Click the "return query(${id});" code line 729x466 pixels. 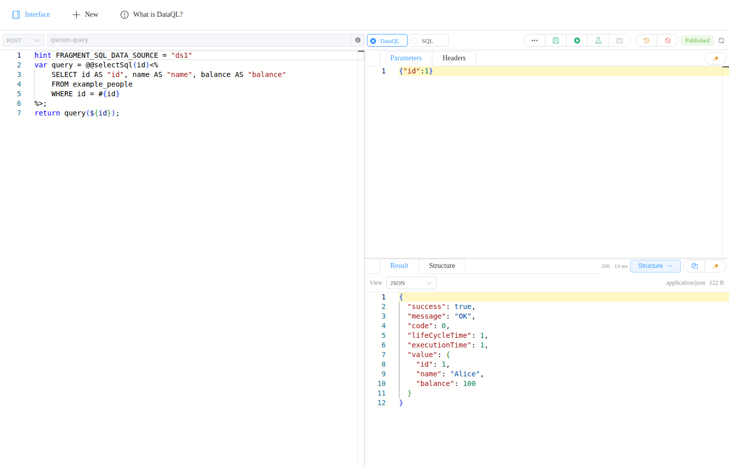pyautogui.click(x=77, y=113)
